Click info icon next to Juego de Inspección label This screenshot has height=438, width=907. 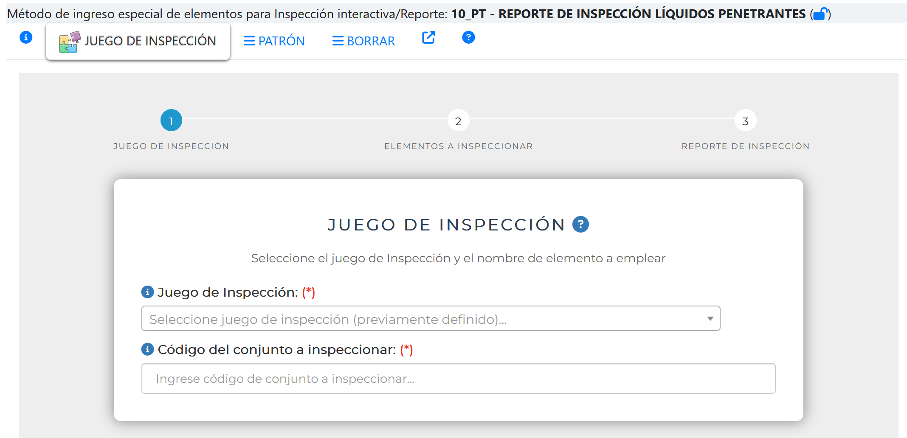click(x=147, y=292)
